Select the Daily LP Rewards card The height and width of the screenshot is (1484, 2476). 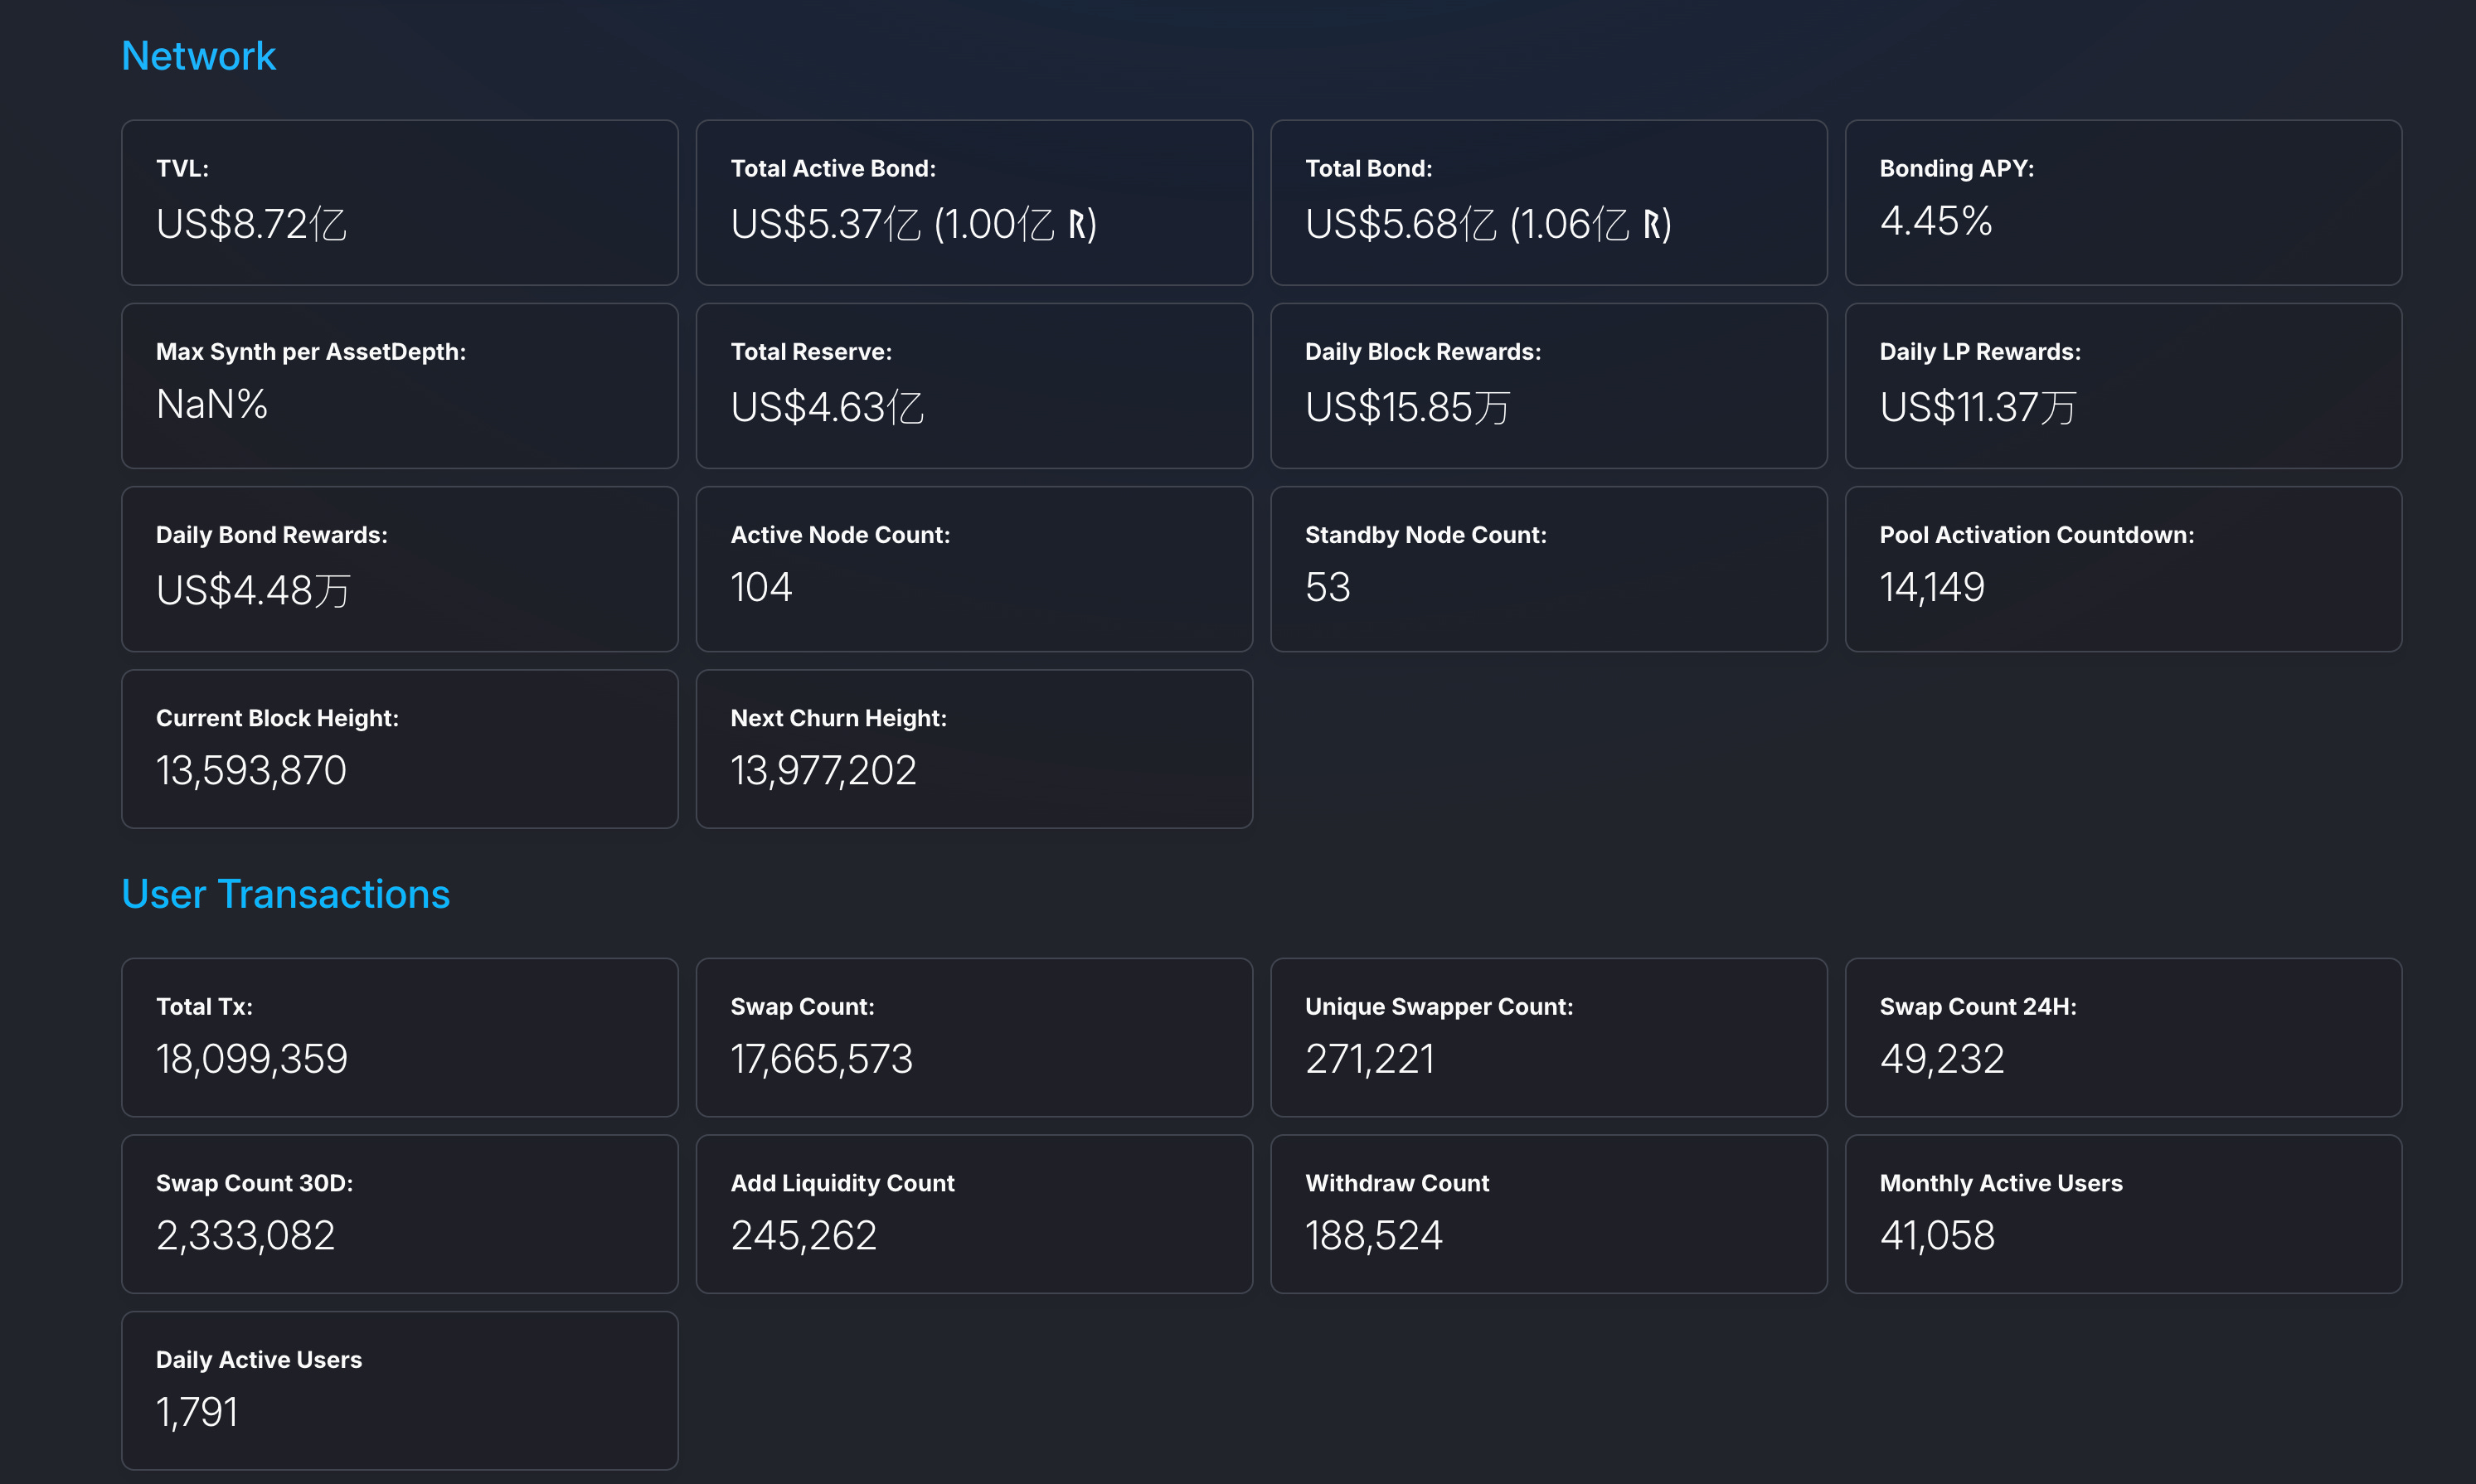coord(2122,386)
